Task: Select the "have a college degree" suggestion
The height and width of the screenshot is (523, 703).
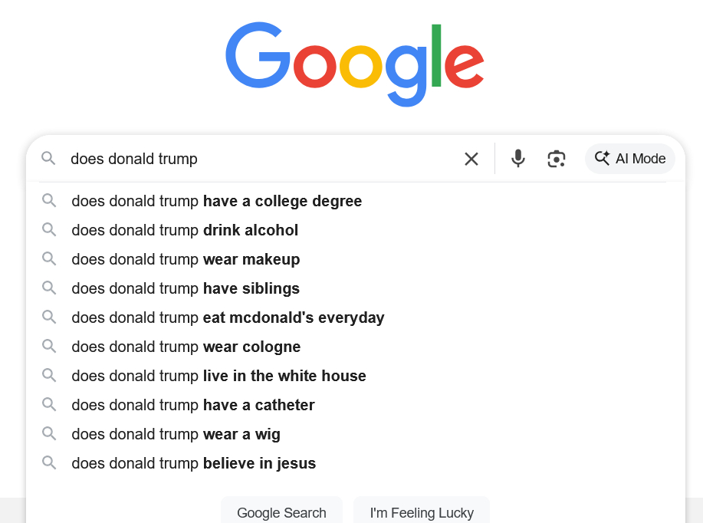Action: (216, 201)
